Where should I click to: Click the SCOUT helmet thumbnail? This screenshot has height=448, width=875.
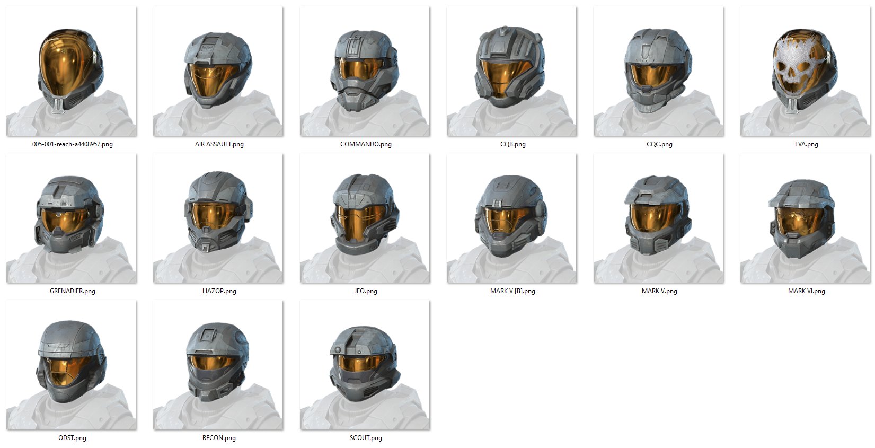tap(365, 365)
